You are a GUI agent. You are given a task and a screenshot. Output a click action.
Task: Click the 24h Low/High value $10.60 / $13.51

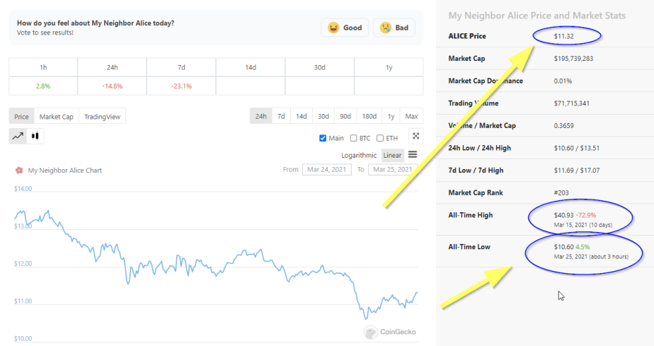[577, 148]
